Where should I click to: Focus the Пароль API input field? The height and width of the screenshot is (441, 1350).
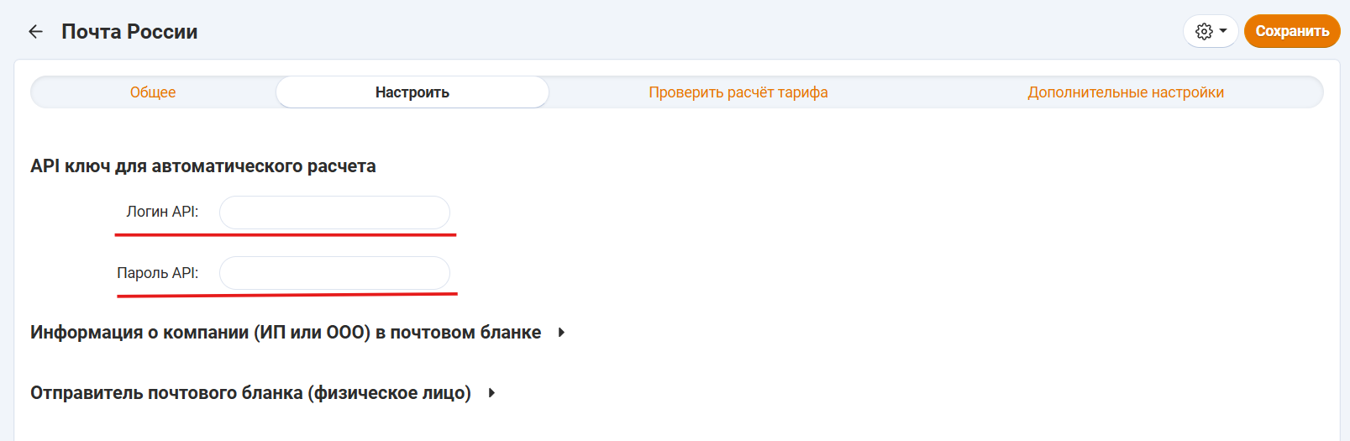[334, 273]
